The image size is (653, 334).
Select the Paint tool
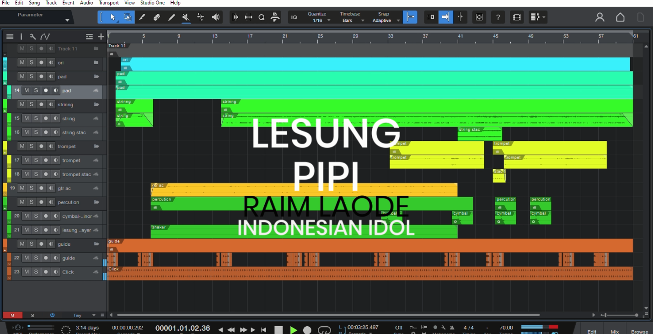171,17
